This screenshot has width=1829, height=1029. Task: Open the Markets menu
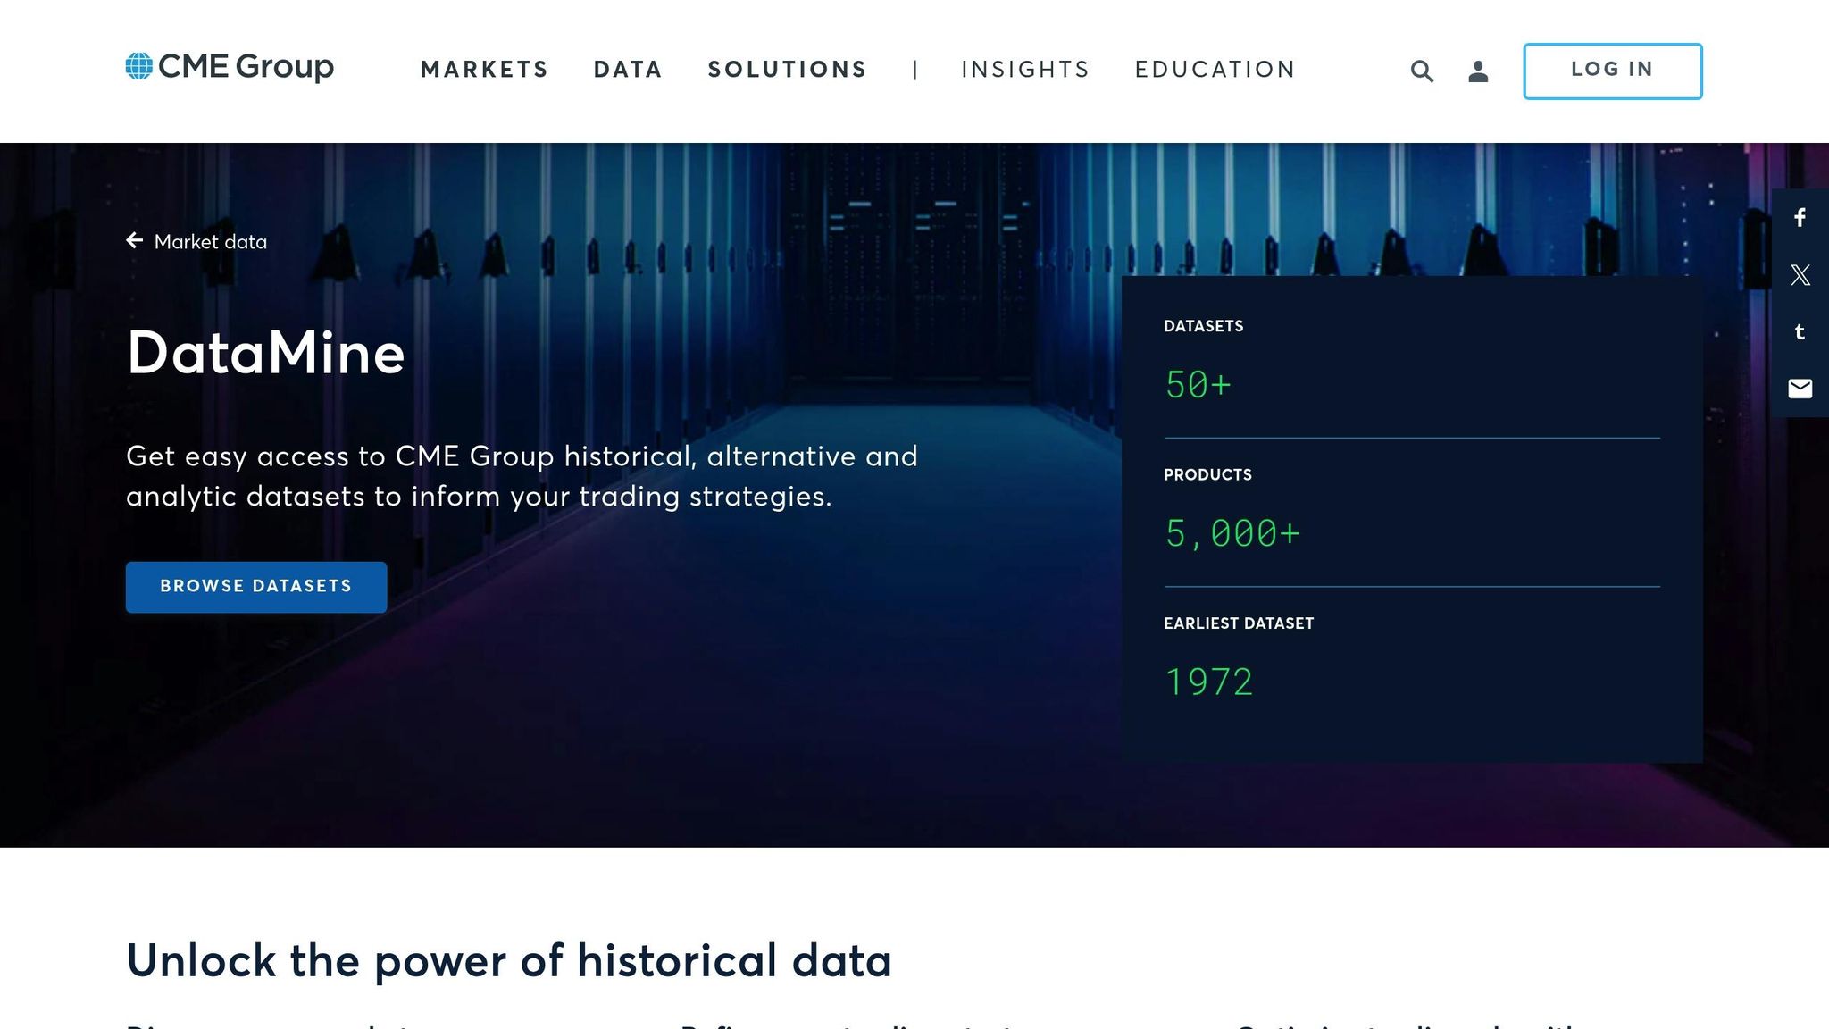[x=484, y=70]
